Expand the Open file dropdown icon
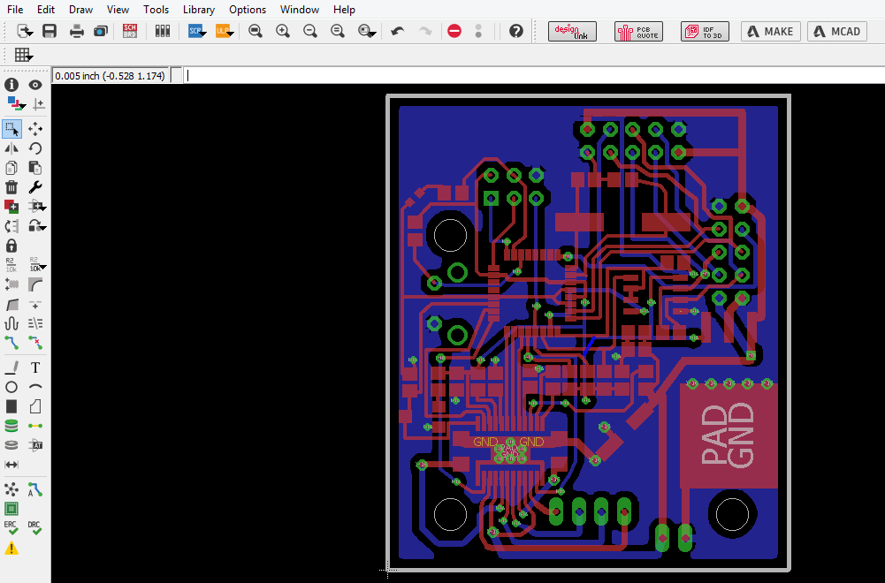 [30, 34]
